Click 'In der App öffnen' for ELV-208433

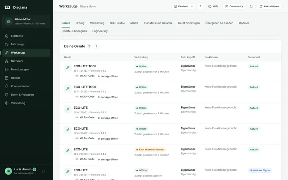(108, 160)
